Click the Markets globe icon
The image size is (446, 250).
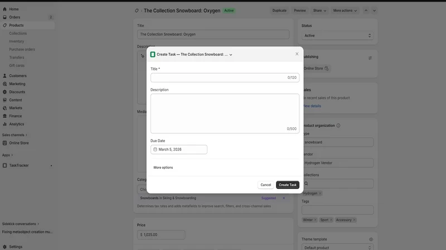click(4, 108)
